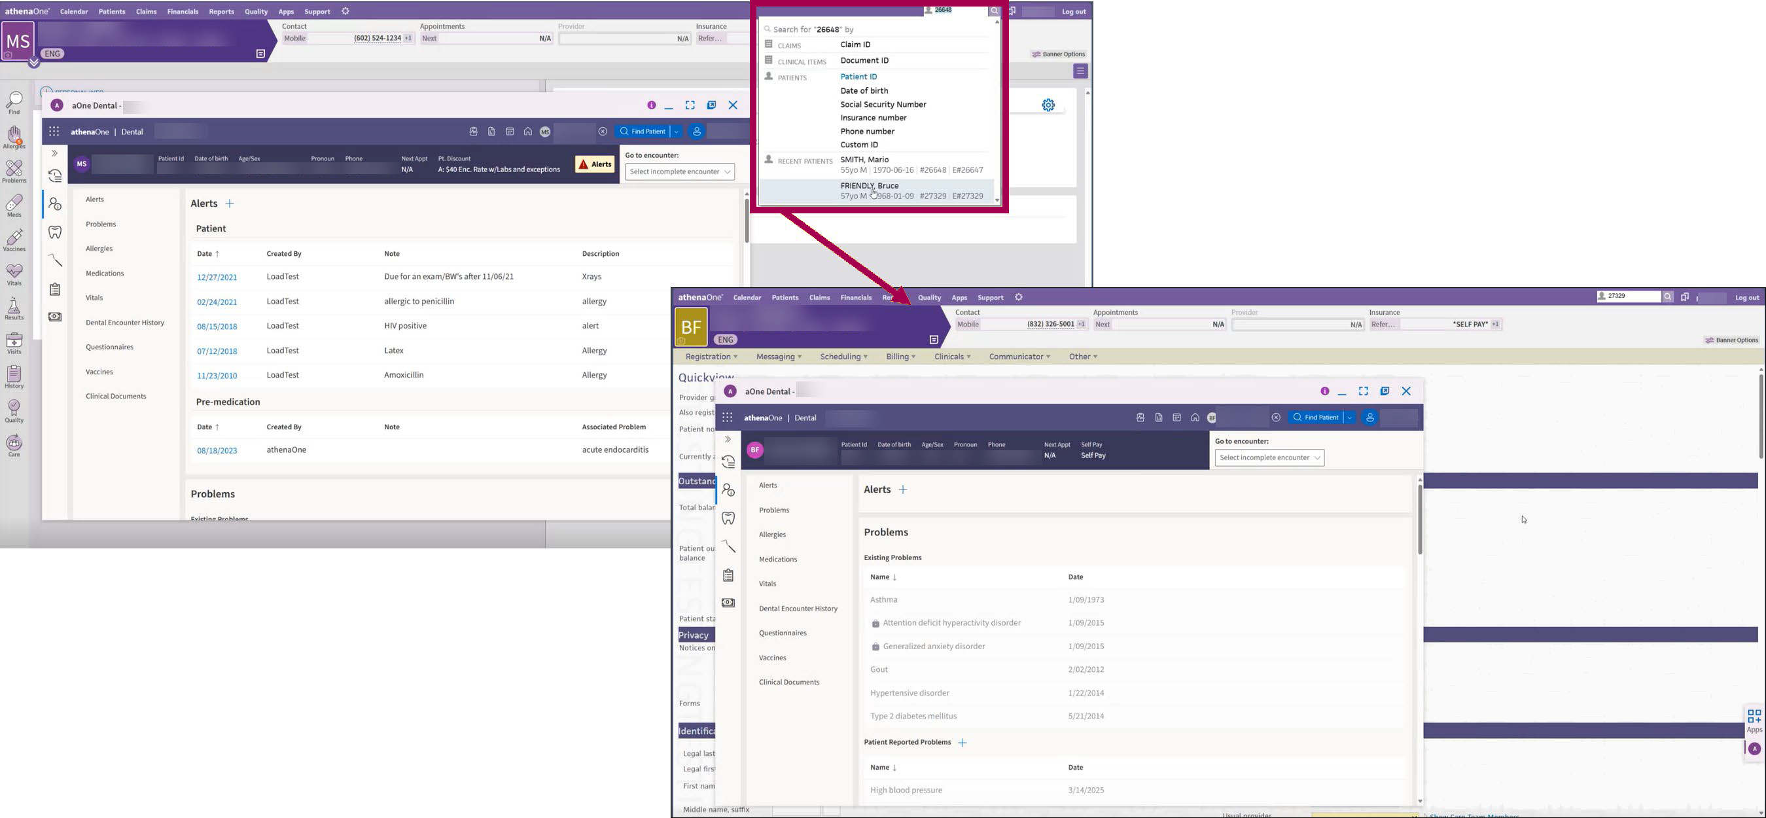Click the home icon in BF dental header
The height and width of the screenshot is (818, 1766).
point(1195,418)
